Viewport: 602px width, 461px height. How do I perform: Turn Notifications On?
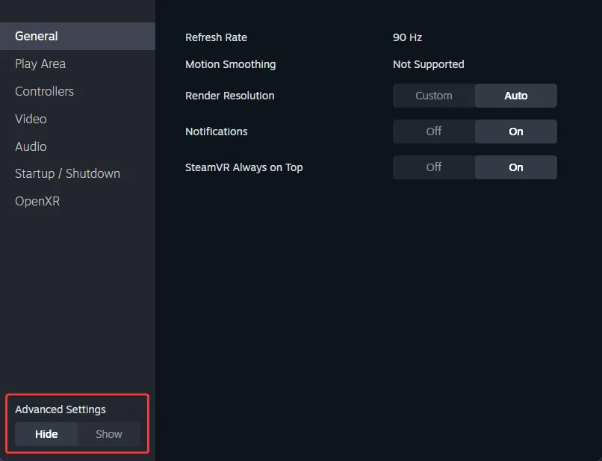click(x=516, y=132)
